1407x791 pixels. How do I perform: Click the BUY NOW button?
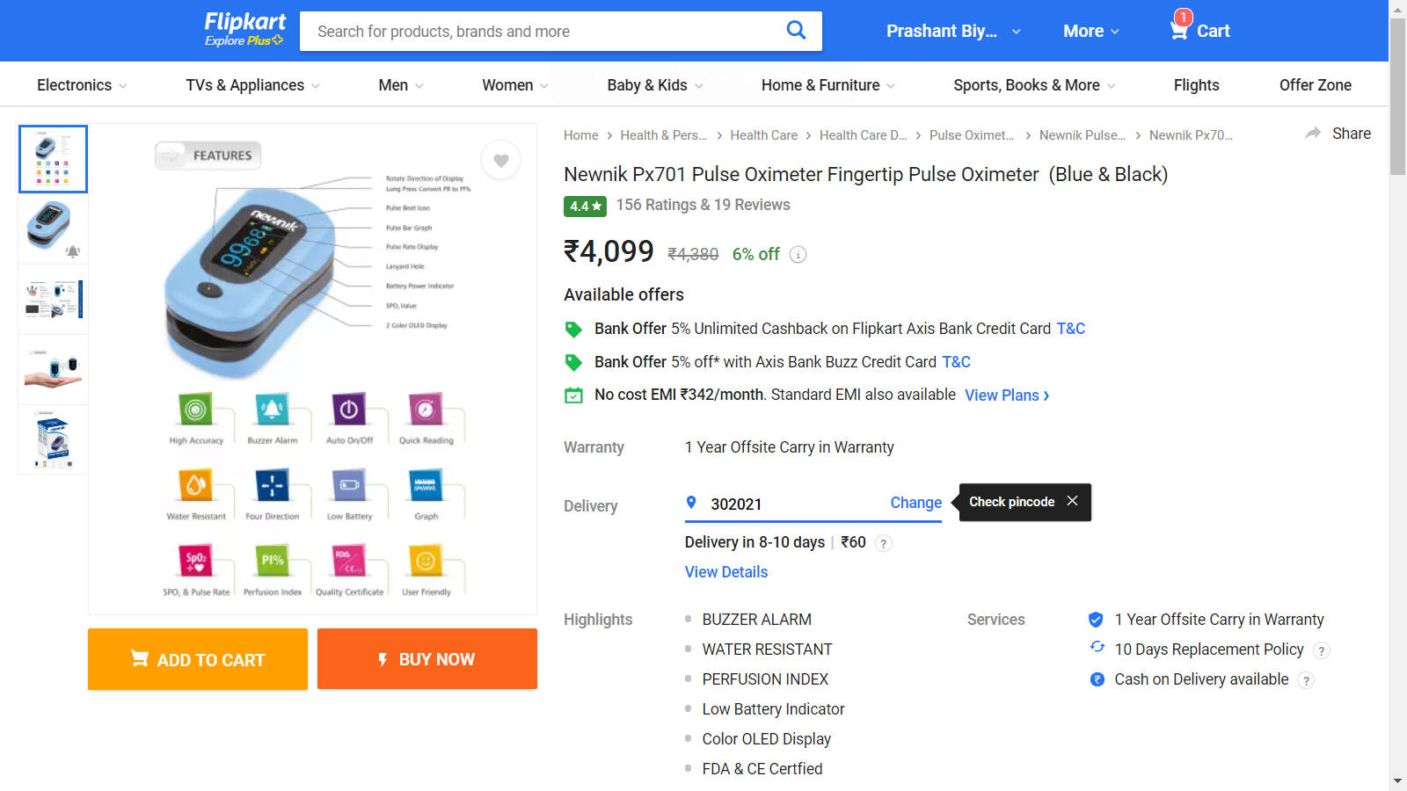click(x=427, y=659)
